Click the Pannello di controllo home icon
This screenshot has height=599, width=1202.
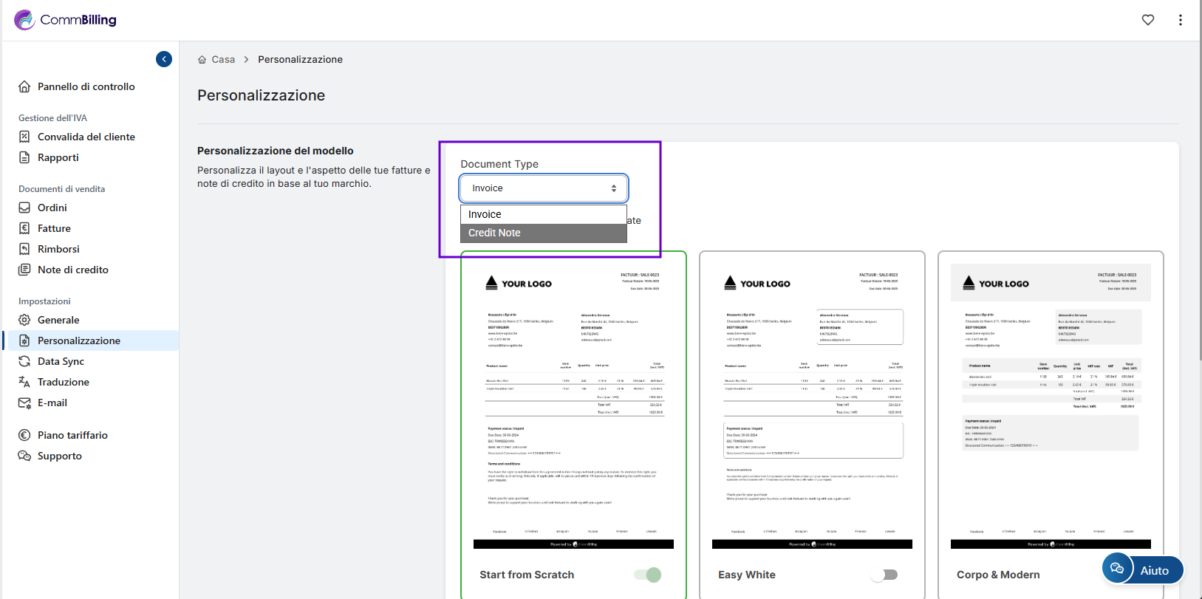point(24,86)
